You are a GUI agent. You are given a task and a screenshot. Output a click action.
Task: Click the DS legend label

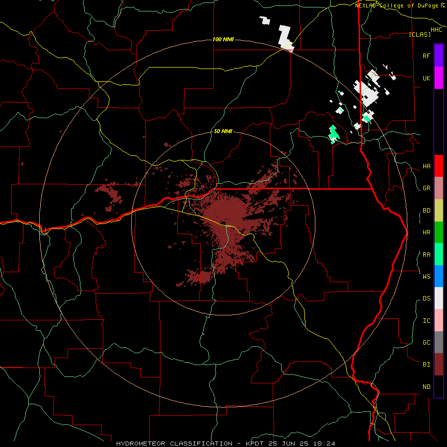426,298
